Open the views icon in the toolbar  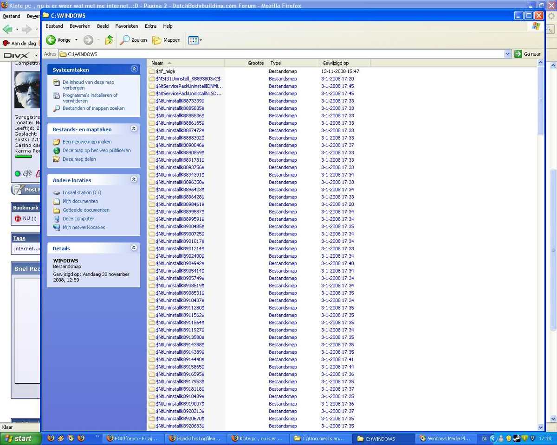coord(193,40)
